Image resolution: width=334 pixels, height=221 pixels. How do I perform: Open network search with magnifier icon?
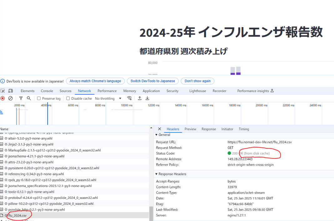coord(29,98)
